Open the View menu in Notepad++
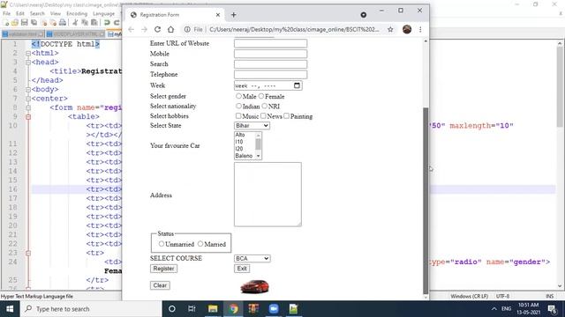 (x=55, y=14)
